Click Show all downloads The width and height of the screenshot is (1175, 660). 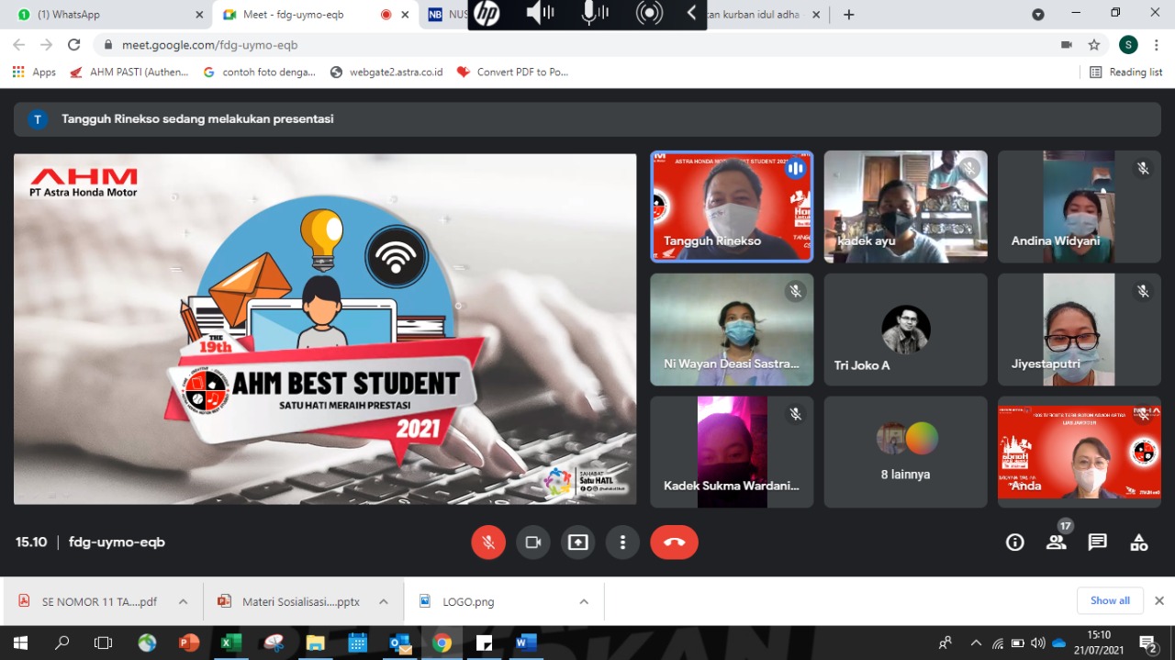coord(1110,600)
